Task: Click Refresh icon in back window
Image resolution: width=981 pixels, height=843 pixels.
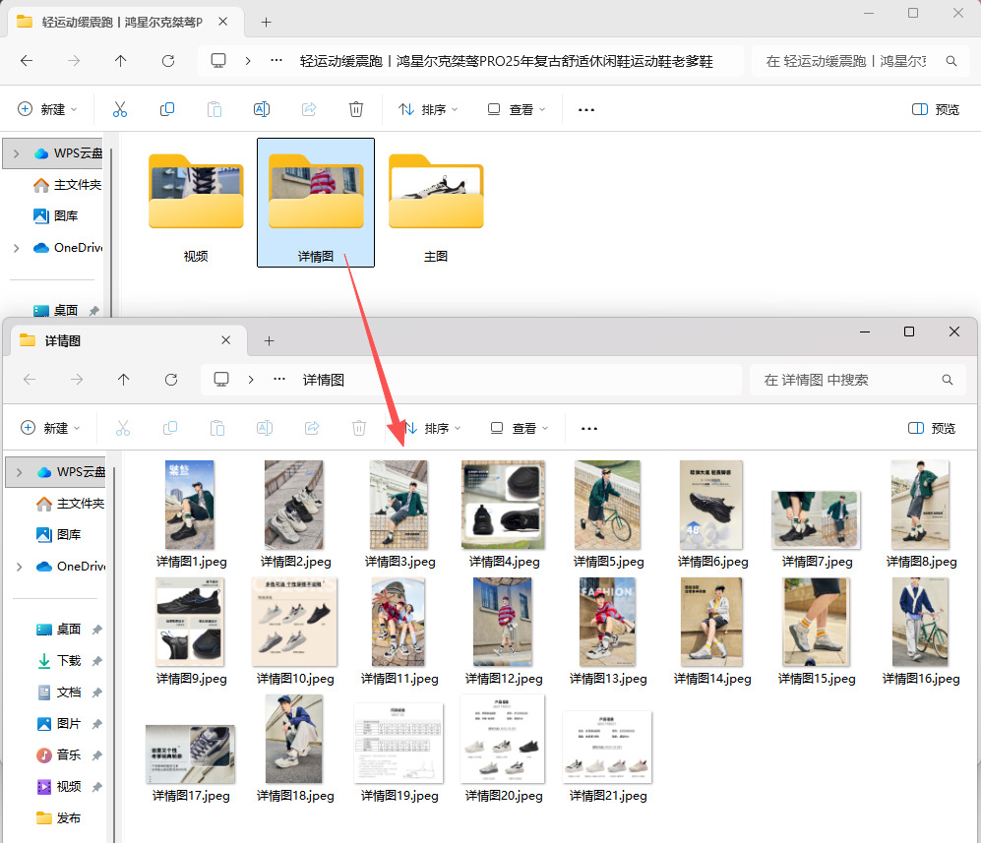Action: tap(167, 61)
